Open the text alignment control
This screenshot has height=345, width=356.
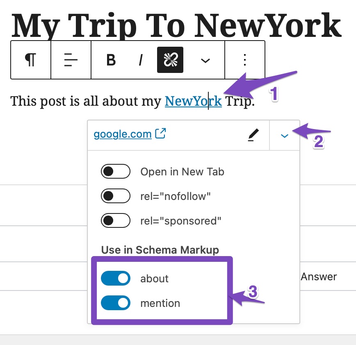pyautogui.click(x=71, y=60)
